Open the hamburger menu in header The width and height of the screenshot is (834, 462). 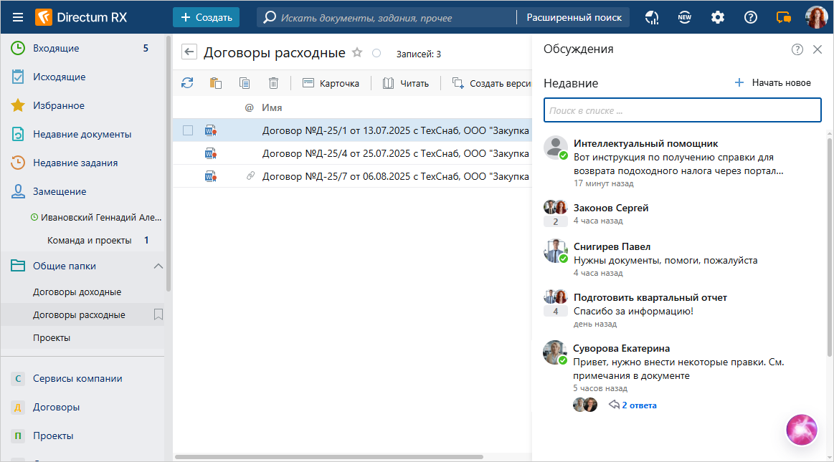click(x=18, y=17)
